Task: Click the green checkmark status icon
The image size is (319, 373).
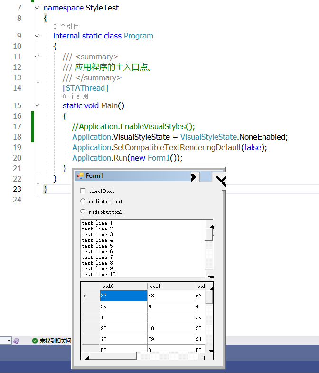Action: coord(35,341)
